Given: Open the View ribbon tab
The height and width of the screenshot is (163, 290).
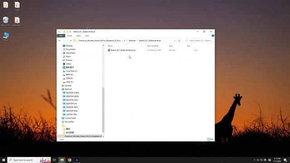Looking at the screenshot, I should [87, 36].
